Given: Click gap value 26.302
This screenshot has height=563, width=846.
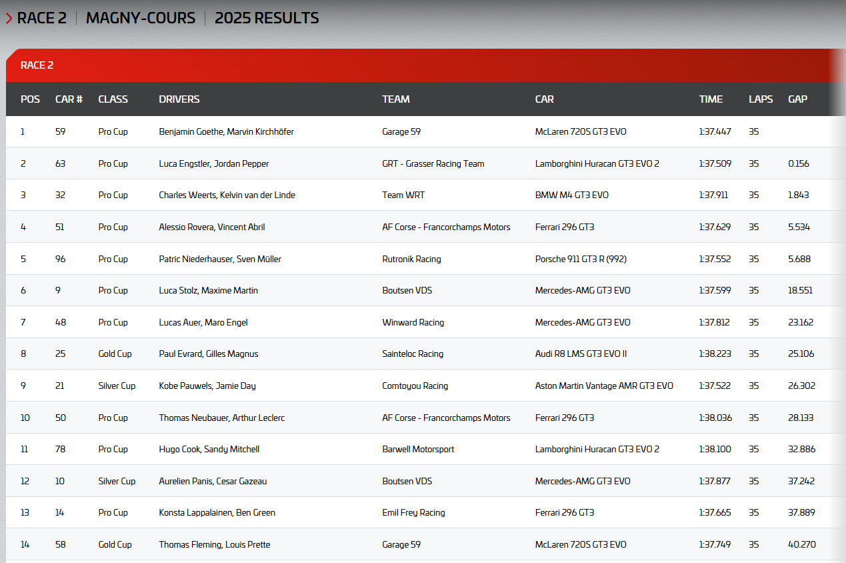Looking at the screenshot, I should click(x=801, y=386).
